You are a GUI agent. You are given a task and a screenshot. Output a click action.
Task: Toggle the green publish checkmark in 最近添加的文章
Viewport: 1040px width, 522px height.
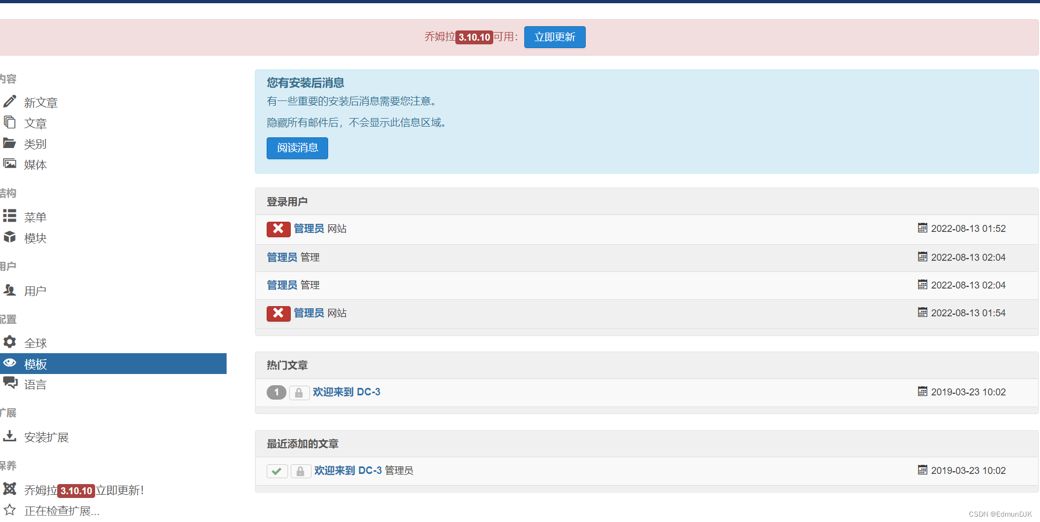[x=277, y=471]
